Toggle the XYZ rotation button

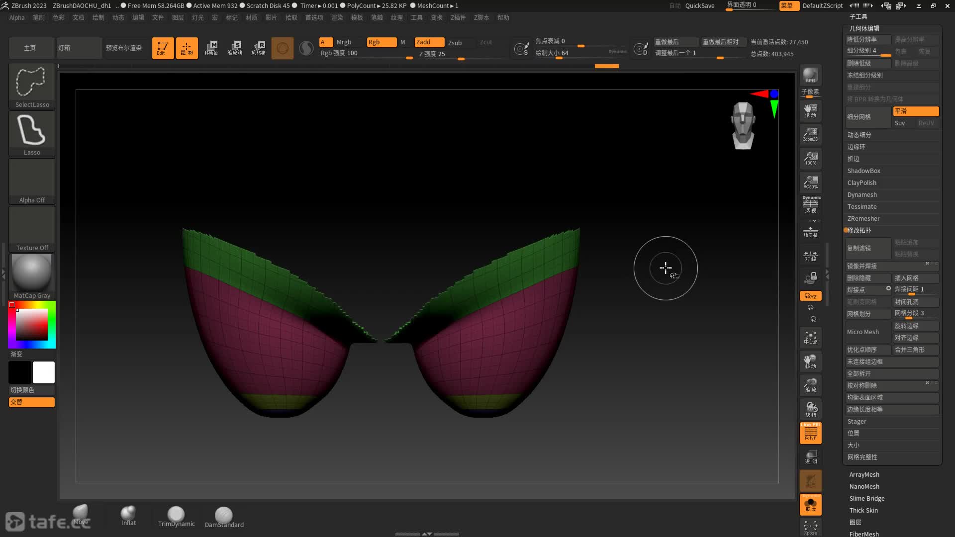coord(810,296)
